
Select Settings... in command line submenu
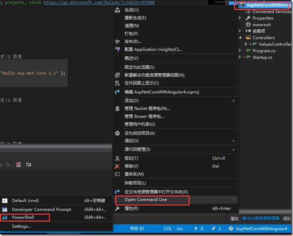tap(21, 226)
